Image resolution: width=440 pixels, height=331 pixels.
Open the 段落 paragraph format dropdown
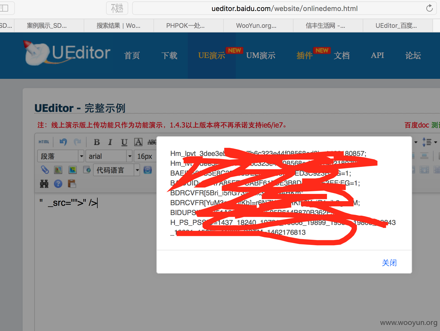click(61, 156)
